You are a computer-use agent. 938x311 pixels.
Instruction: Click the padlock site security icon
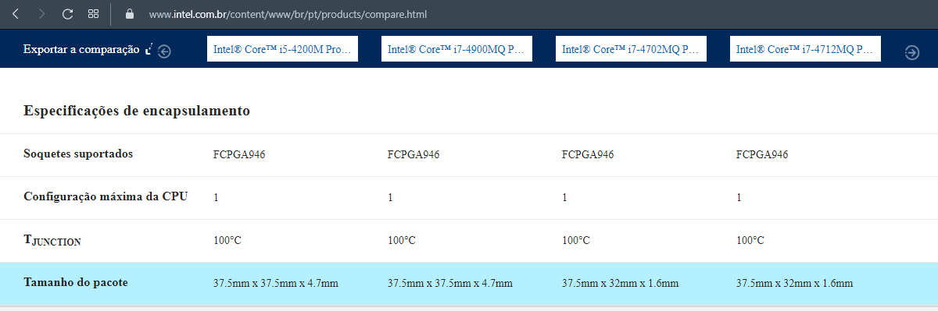[130, 14]
